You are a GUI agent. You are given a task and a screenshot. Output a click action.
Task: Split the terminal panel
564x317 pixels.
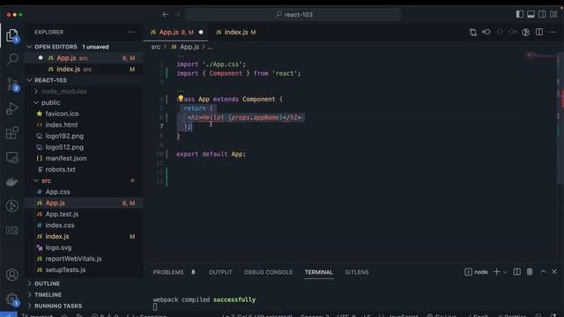coord(517,272)
